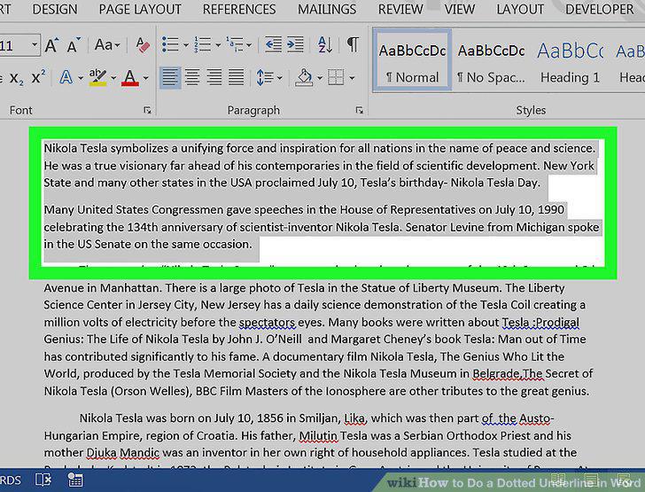Open the Font dialog launcher
The image size is (645, 492).
coord(147,110)
